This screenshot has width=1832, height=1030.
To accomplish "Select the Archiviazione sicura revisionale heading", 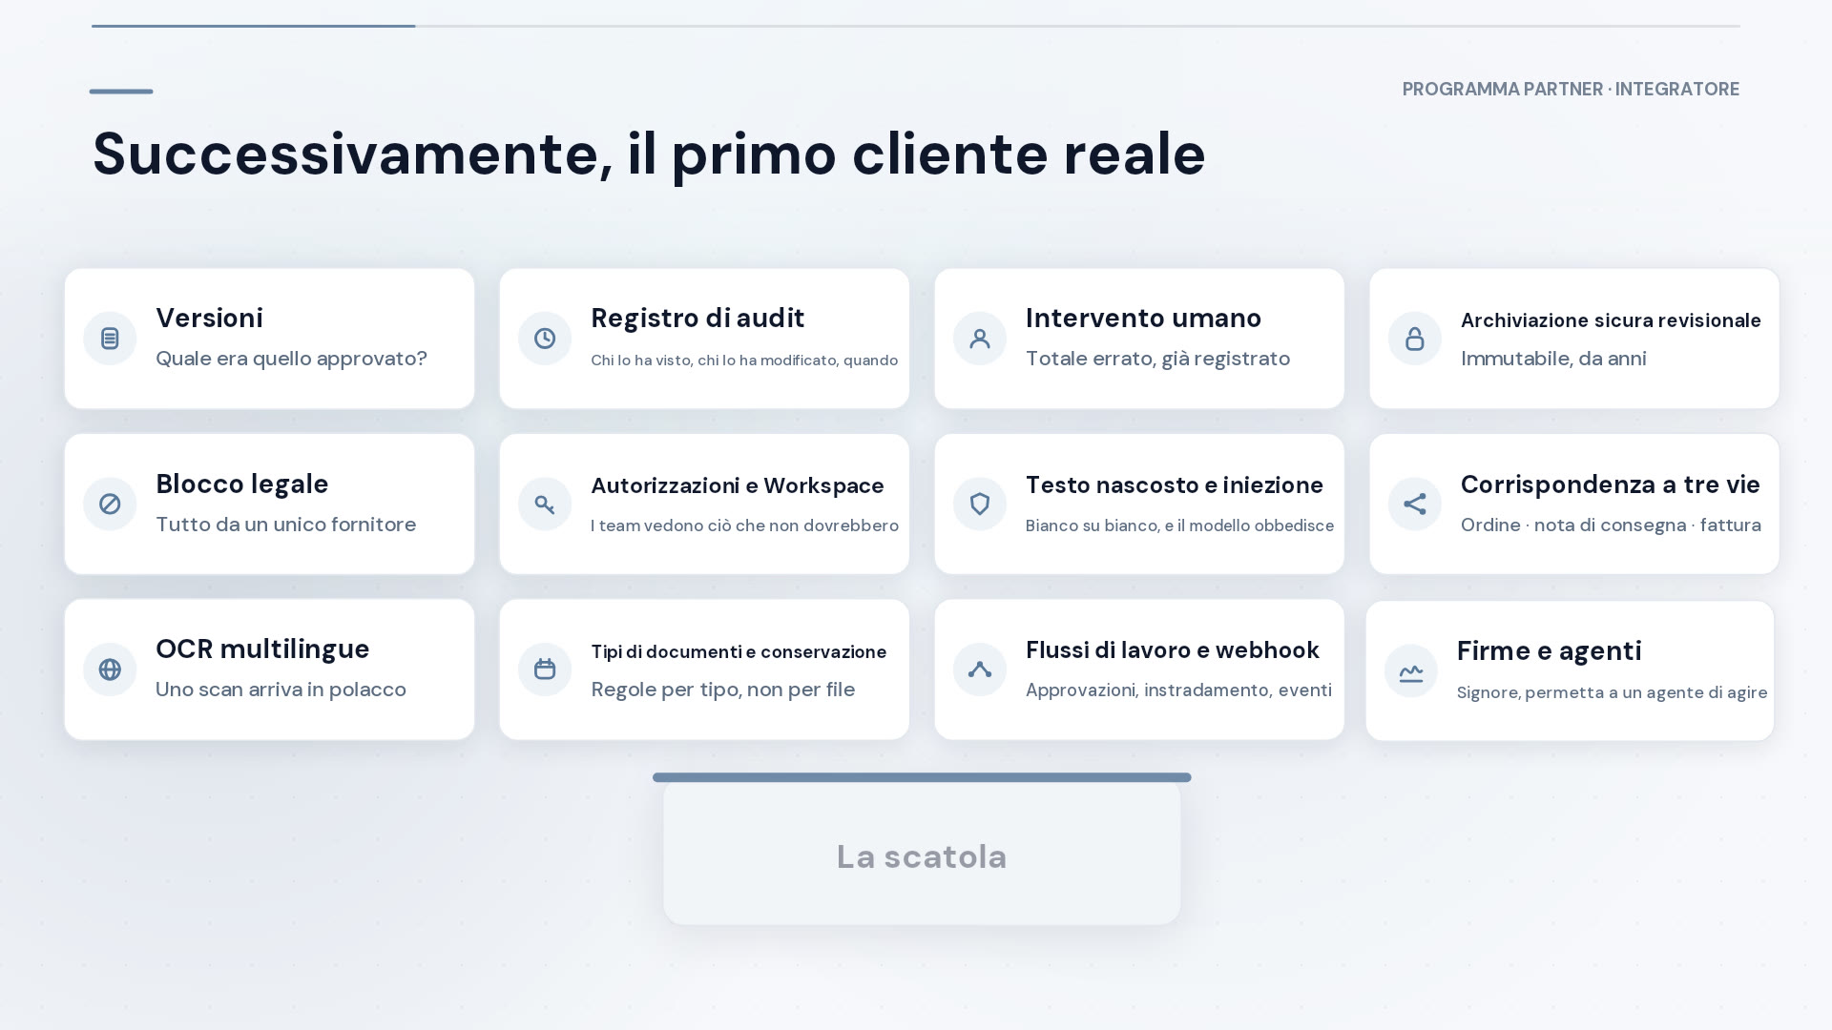I will click(x=1611, y=320).
